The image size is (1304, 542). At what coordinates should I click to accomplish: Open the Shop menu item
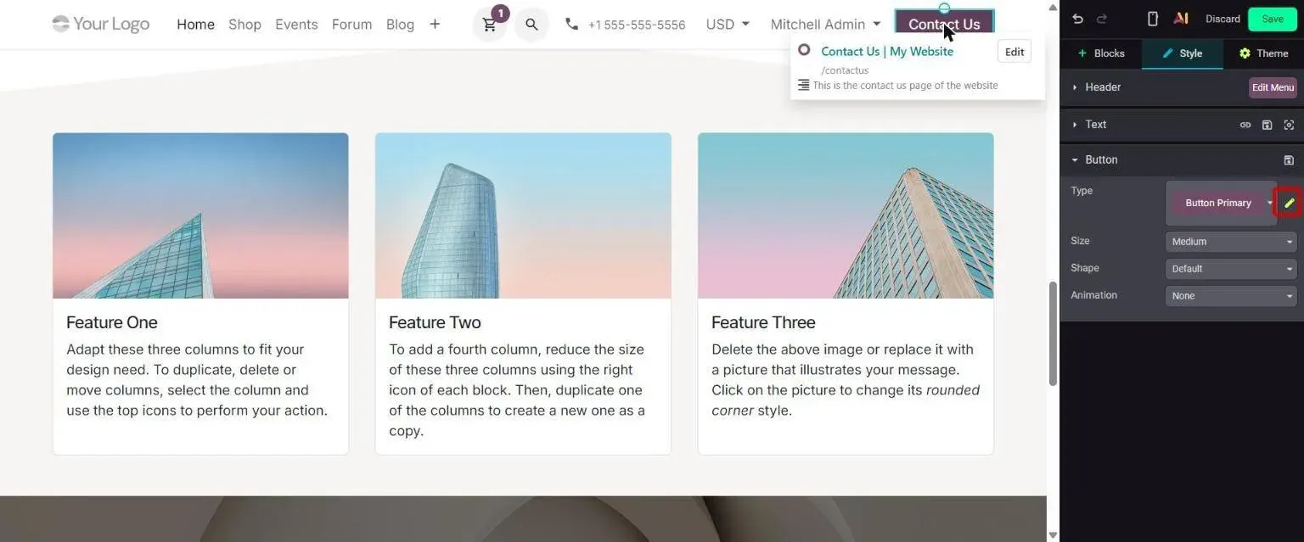(244, 25)
